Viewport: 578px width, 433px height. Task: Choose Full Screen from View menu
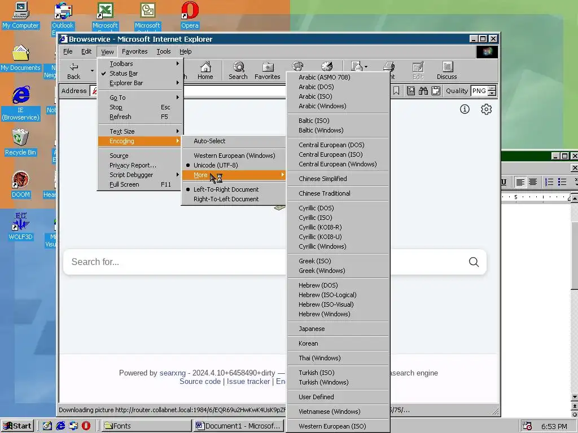(x=140, y=184)
